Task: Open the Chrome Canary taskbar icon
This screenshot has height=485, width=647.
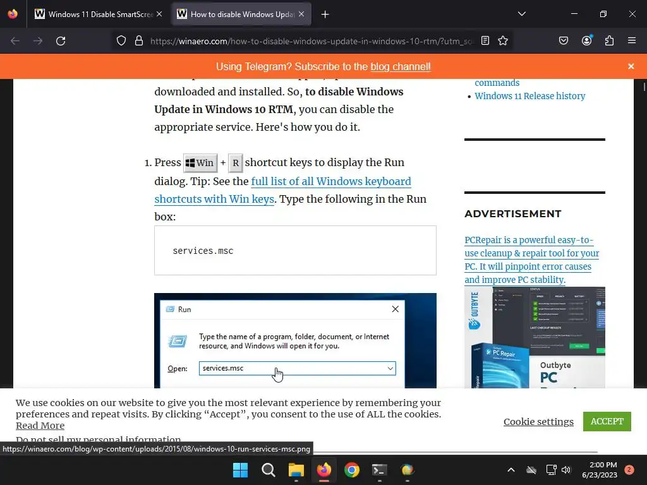Action: tap(408, 470)
